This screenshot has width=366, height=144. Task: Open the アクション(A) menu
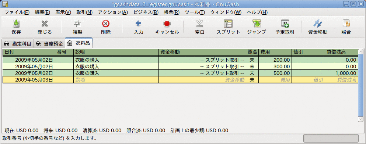click(x=113, y=12)
